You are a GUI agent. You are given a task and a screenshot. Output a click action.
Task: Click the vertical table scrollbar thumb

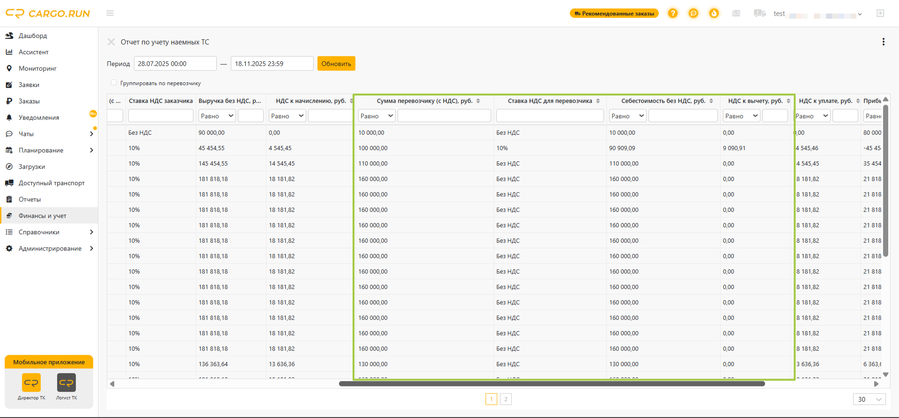tap(886, 180)
